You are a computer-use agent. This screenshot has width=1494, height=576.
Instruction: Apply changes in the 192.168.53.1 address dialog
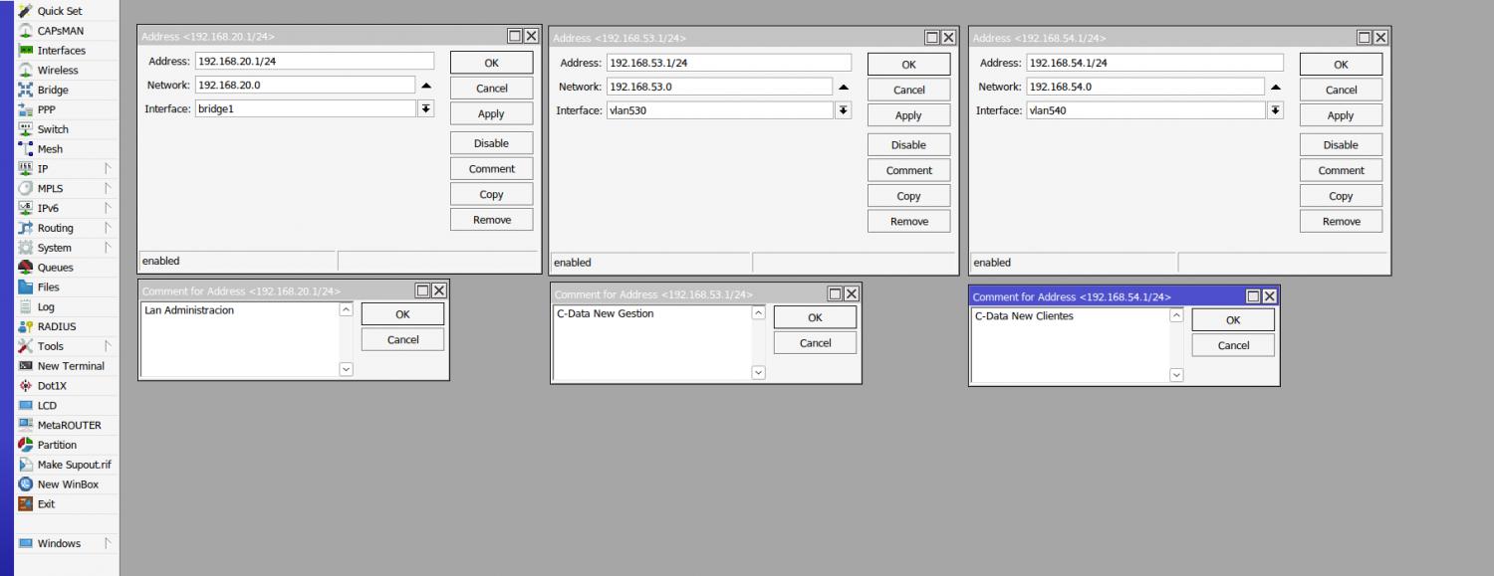[908, 114]
